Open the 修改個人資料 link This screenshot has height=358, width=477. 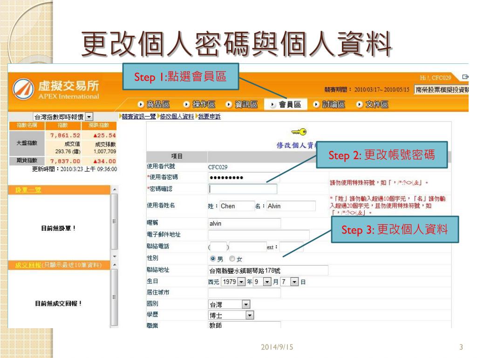(x=177, y=116)
